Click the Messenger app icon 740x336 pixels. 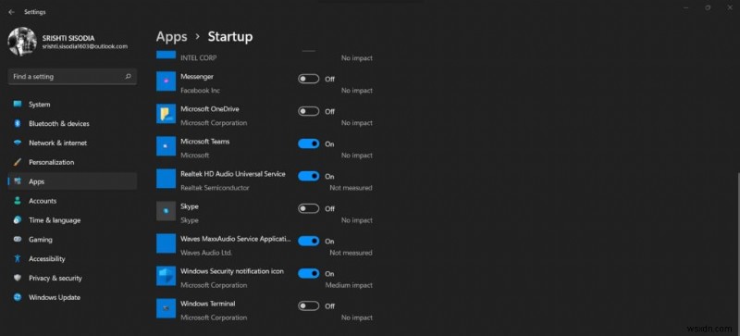[x=166, y=81]
